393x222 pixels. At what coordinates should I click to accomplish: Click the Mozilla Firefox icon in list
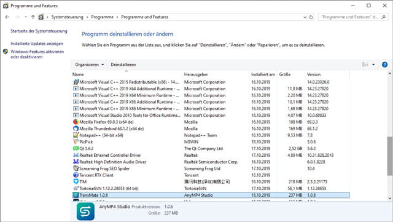(76, 122)
